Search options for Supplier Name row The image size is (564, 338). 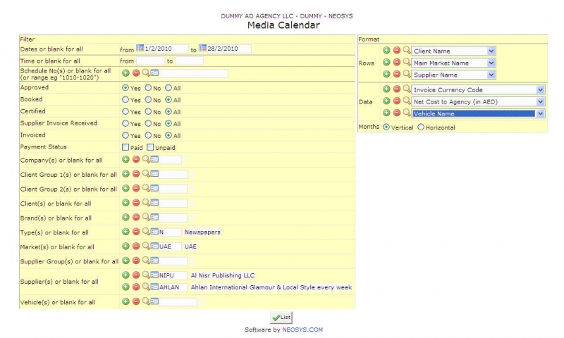[407, 74]
